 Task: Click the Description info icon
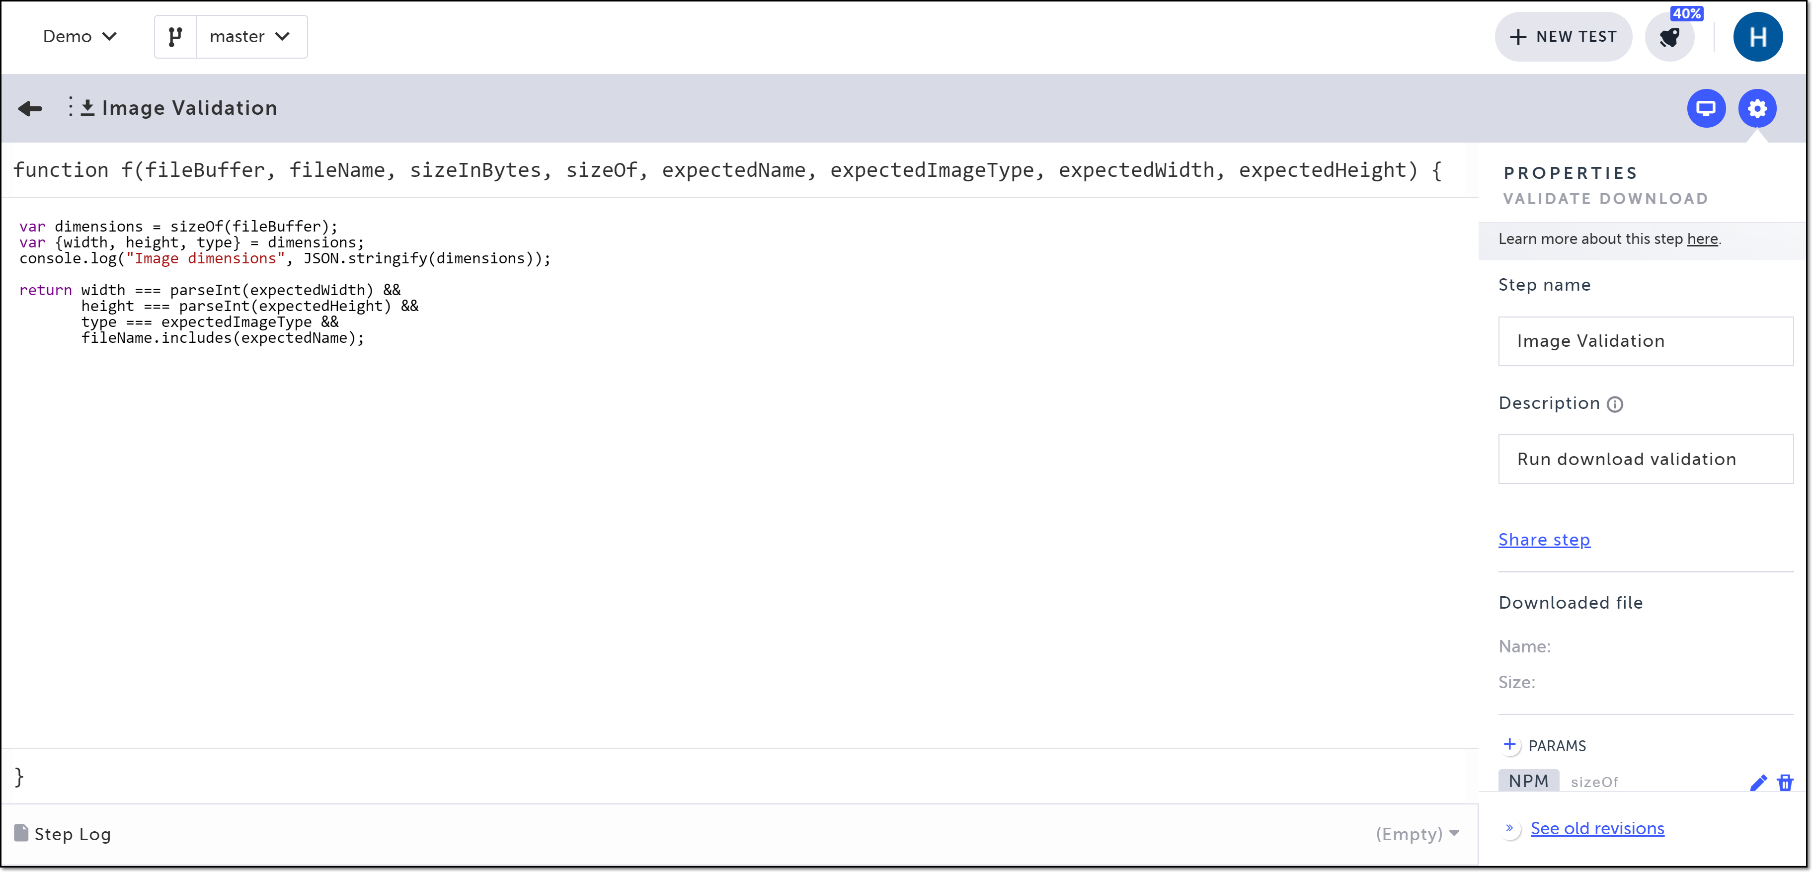click(x=1615, y=404)
